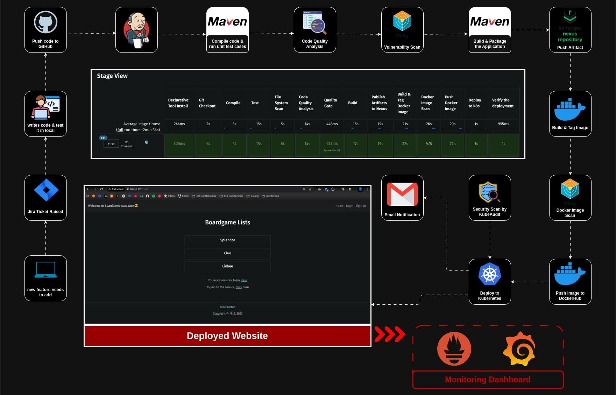
Task: Select the Jenkins butler mascot icon
Action: point(137,30)
